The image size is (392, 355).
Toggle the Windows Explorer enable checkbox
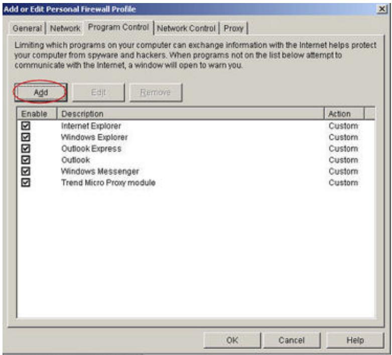(x=26, y=137)
